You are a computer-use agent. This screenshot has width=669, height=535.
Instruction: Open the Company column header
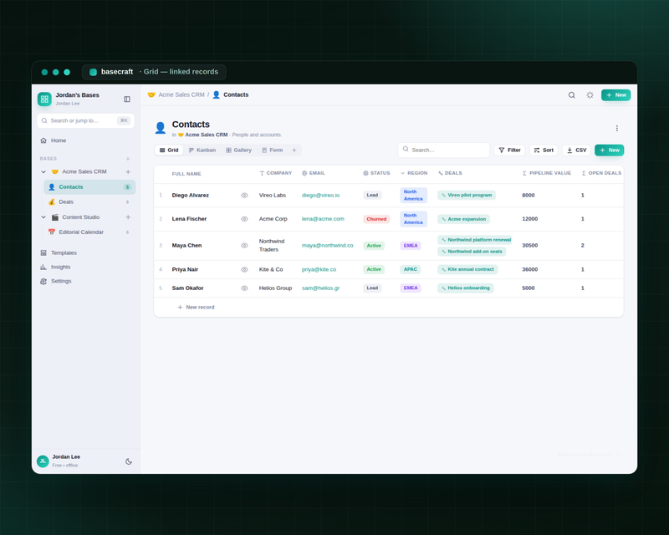click(276, 173)
